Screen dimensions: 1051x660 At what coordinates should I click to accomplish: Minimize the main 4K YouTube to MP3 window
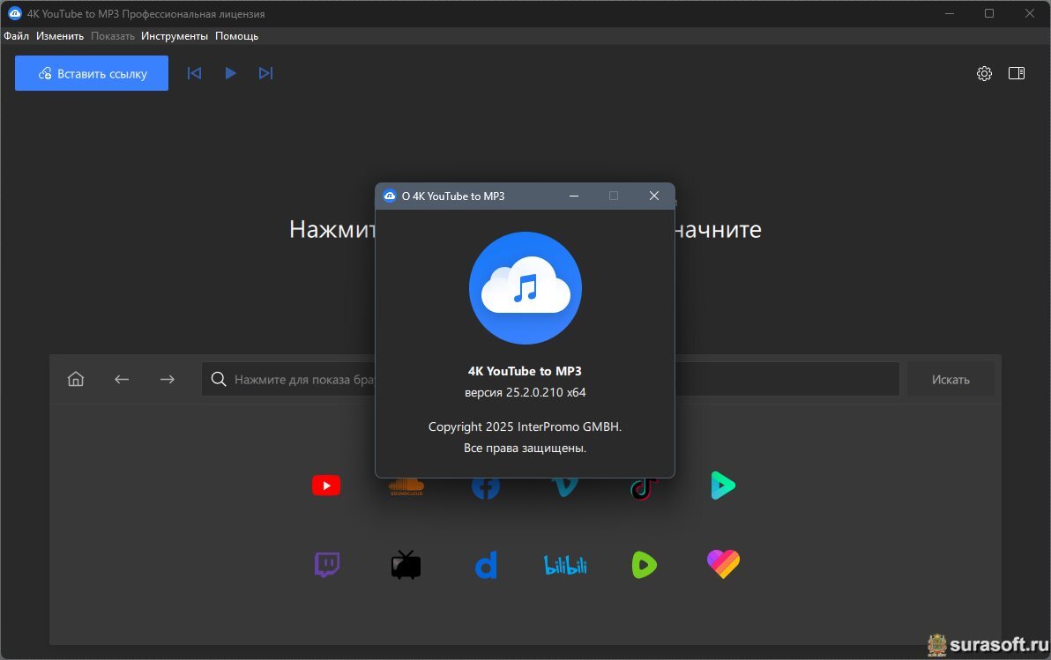949,13
